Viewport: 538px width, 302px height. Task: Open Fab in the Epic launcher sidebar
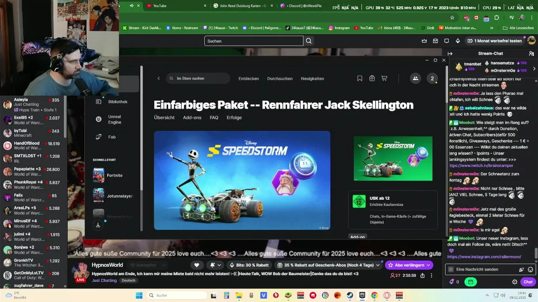point(112,137)
